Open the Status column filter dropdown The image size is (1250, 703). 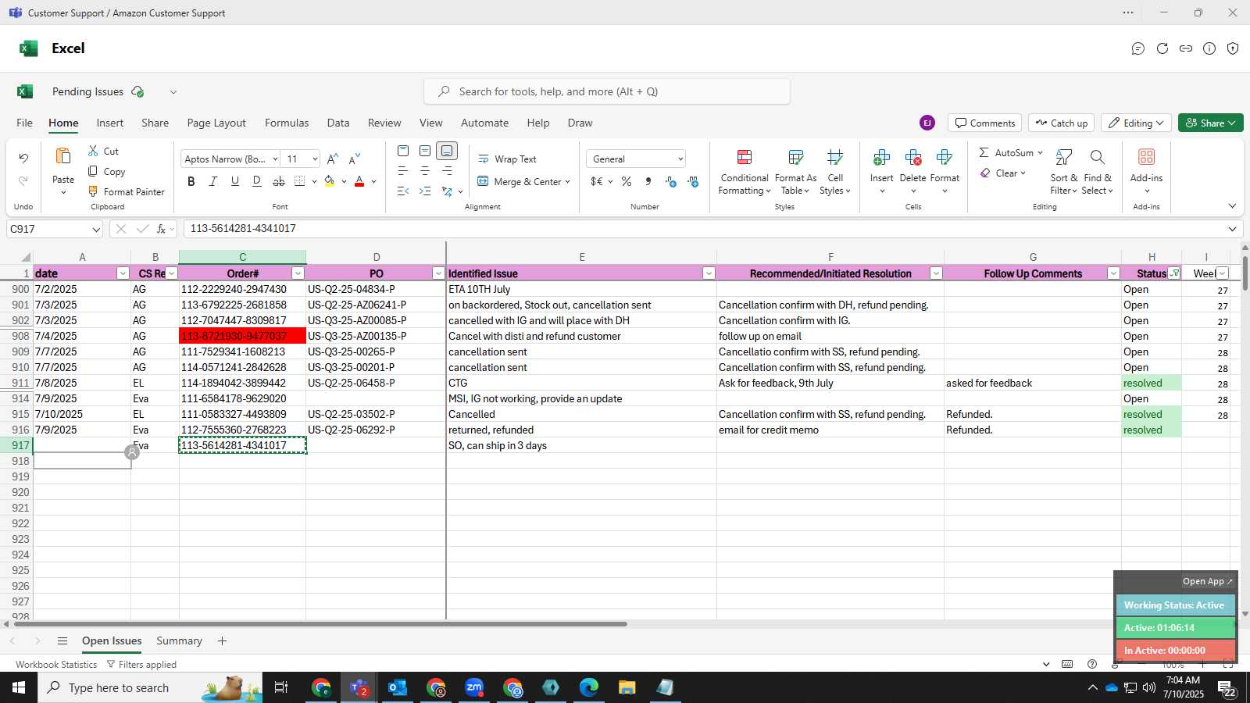tap(1174, 273)
